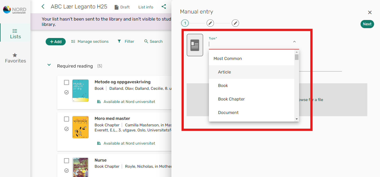
Task: Click the Required reading section heading
Action: point(75,66)
